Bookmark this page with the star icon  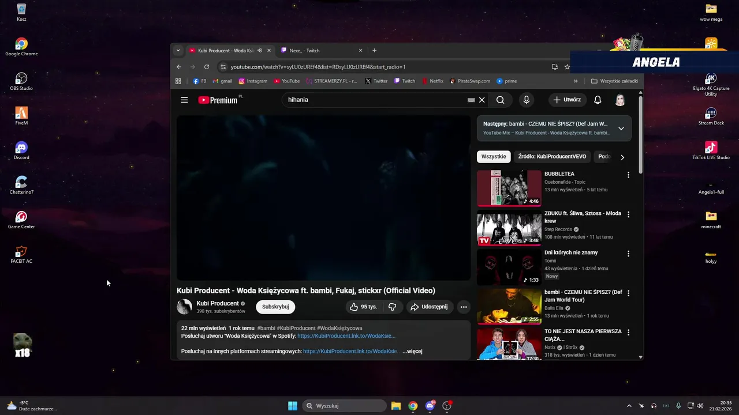point(567,67)
